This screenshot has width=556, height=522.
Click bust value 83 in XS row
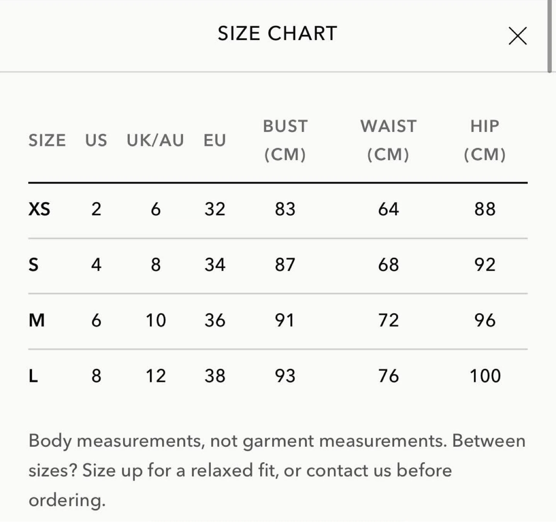(x=285, y=209)
